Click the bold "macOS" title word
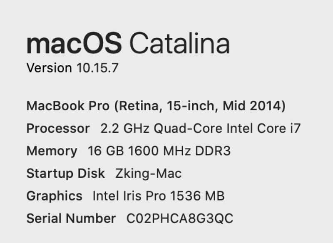The height and width of the screenshot is (243, 333). pos(74,43)
